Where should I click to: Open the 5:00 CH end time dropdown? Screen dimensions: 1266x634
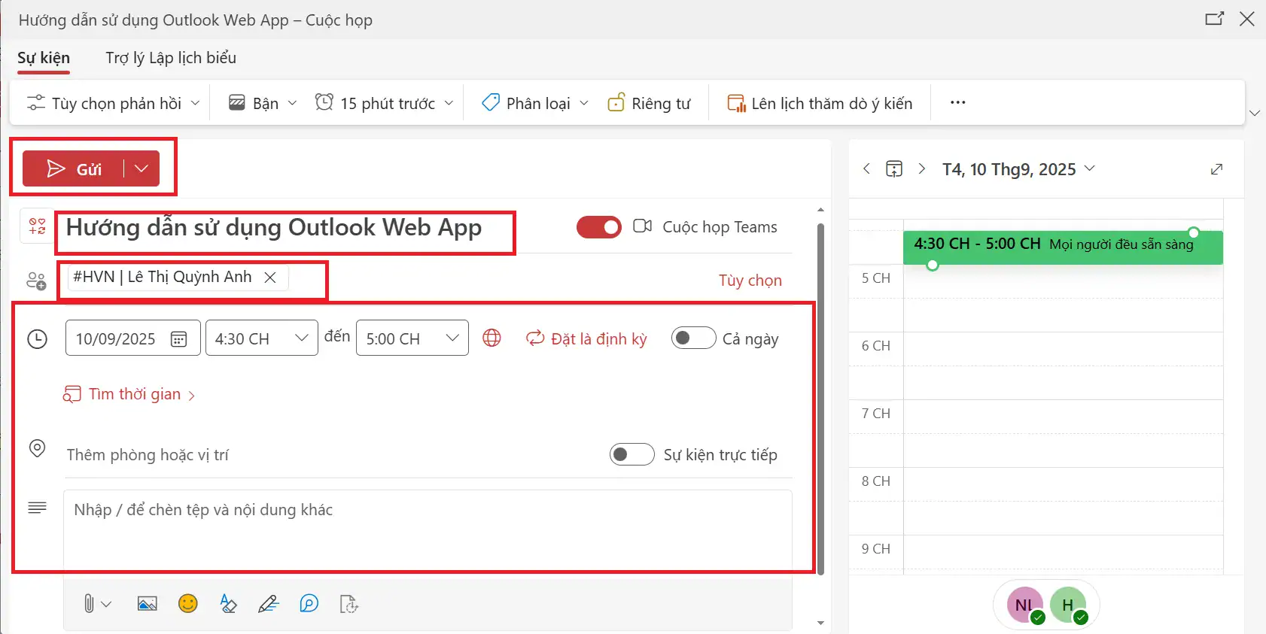(x=412, y=338)
